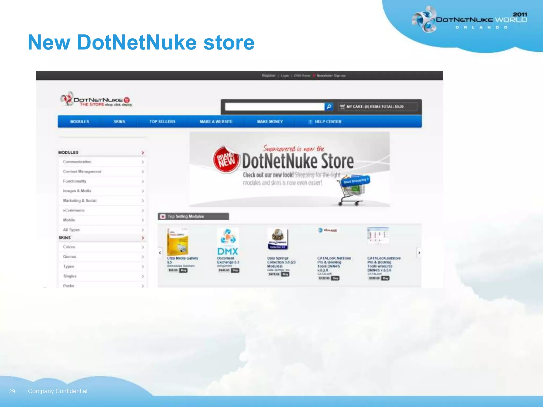Click the Login link
The image size is (543, 407).
click(285, 76)
